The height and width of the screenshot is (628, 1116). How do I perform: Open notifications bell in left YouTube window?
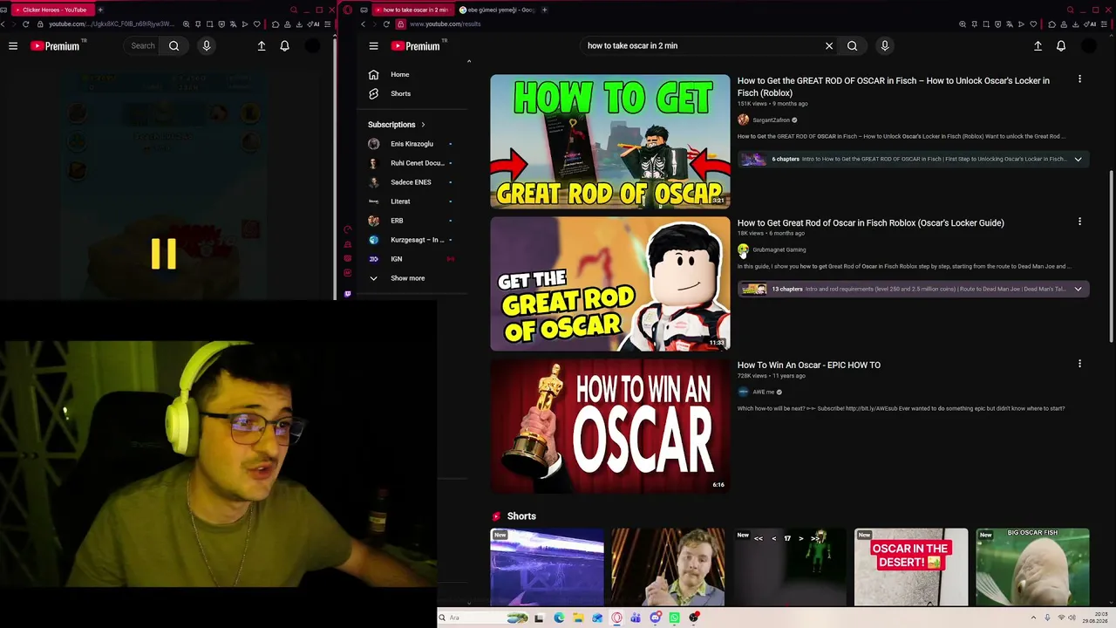pyautogui.click(x=284, y=45)
